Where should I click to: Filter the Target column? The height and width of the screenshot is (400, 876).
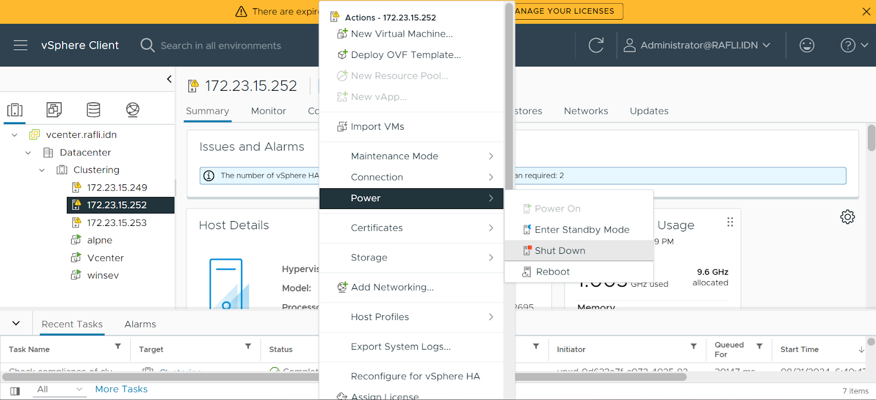coord(248,346)
